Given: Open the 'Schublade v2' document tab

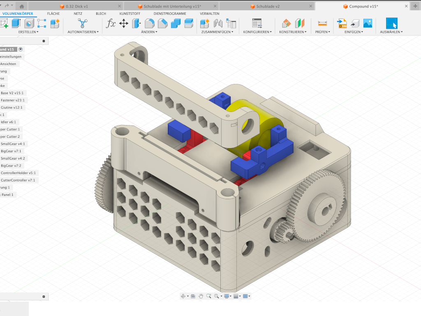Looking at the screenshot, I should tap(267, 6).
